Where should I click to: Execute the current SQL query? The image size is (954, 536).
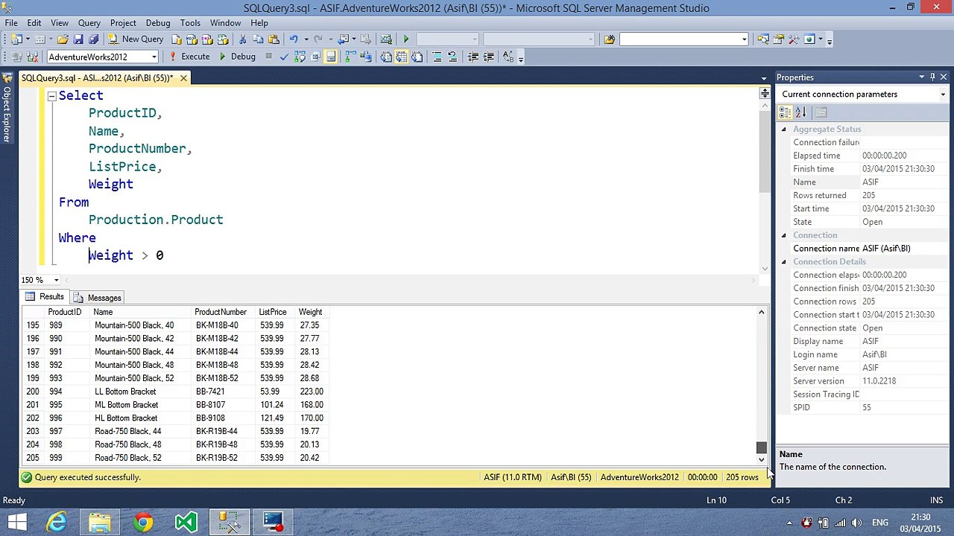coord(189,57)
